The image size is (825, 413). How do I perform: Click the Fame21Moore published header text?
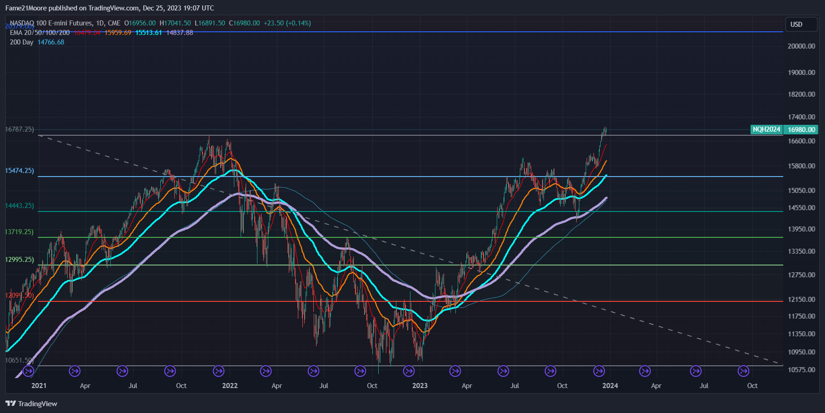pos(109,8)
